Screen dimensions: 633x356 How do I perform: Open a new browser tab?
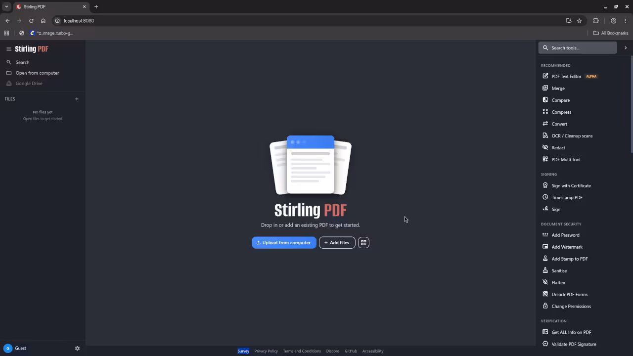coord(96,6)
